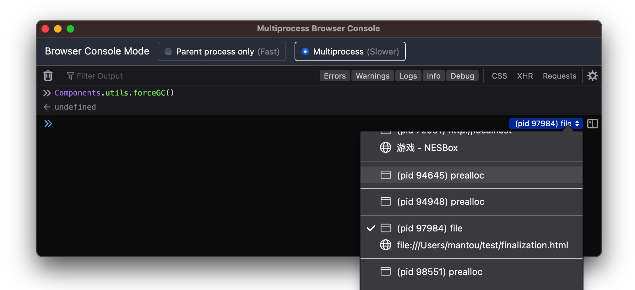Click the blue console prompt chevron
The width and height of the screenshot is (635, 290).
[x=48, y=124]
